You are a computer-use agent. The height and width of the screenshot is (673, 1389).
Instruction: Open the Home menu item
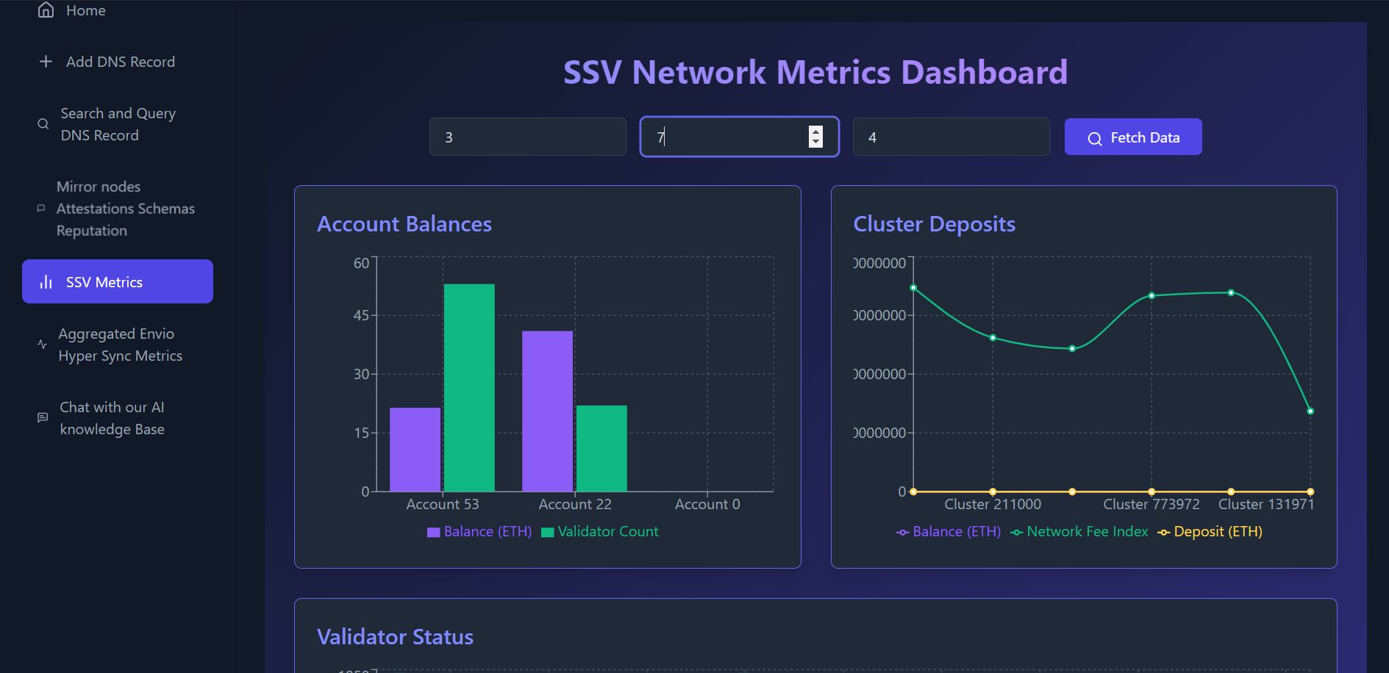(x=118, y=10)
